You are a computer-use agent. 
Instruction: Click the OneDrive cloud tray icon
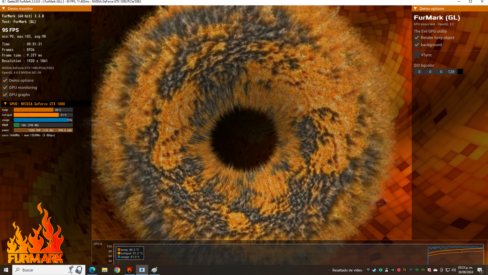[435, 270]
